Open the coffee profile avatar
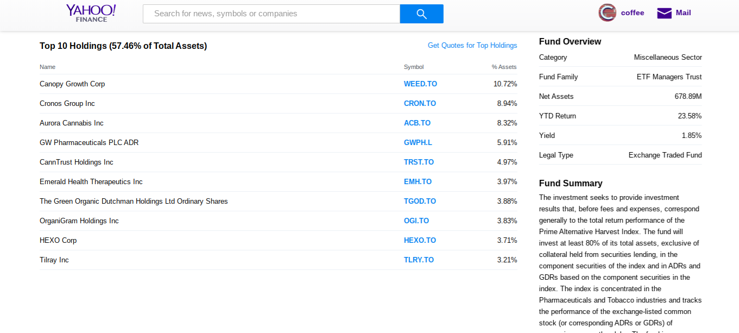 tap(607, 12)
